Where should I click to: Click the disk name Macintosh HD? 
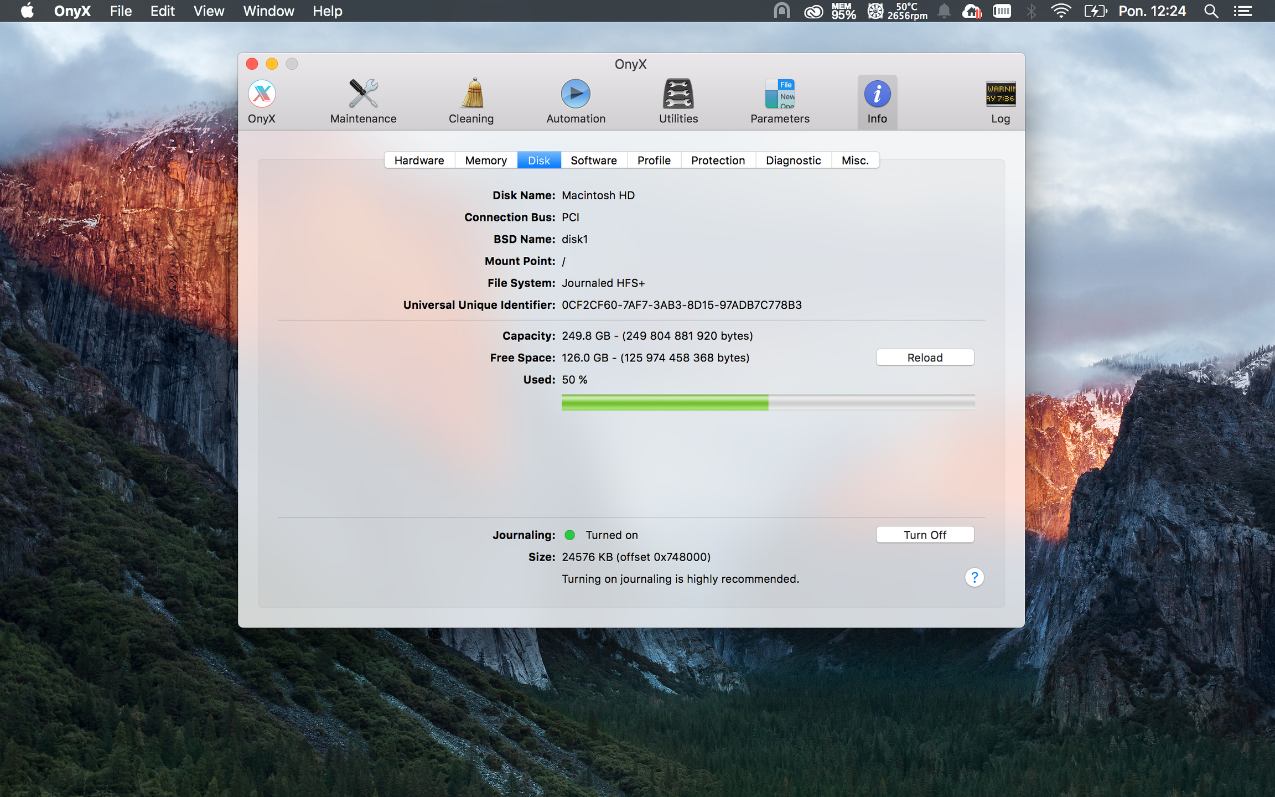pyautogui.click(x=598, y=195)
